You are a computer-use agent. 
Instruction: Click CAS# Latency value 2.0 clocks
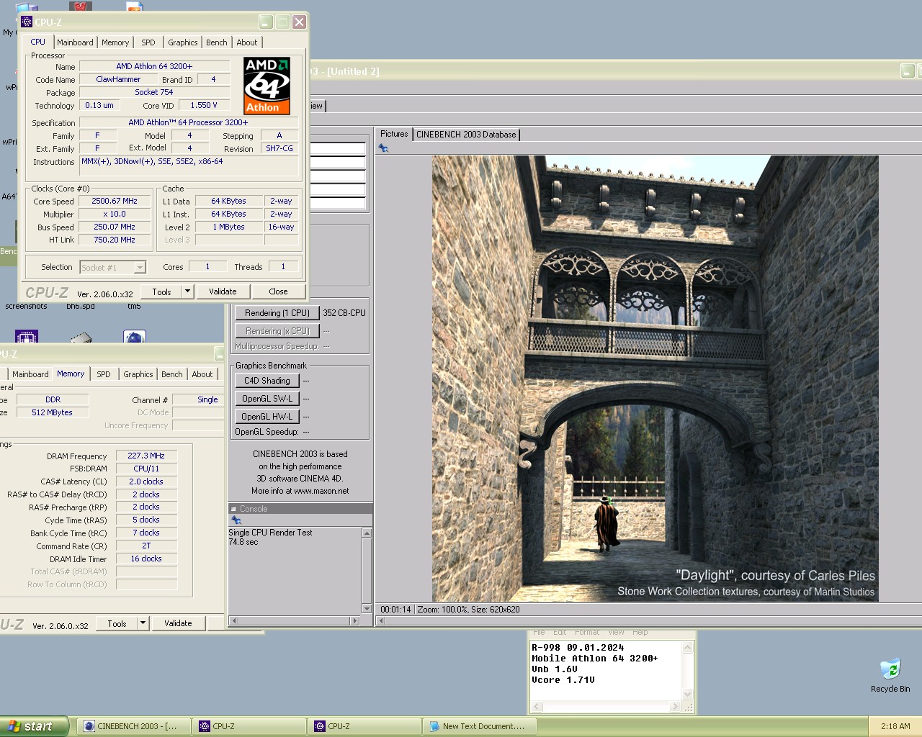click(146, 481)
